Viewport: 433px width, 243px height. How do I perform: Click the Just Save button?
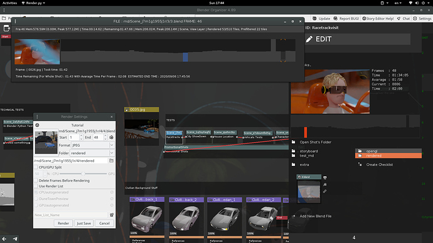[x=83, y=223]
